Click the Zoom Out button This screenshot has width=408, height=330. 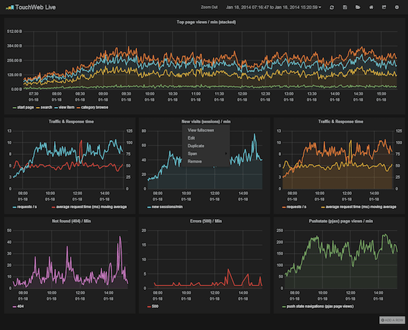click(x=209, y=7)
